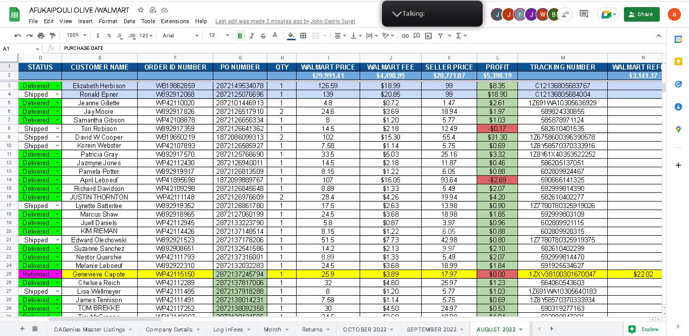Open Contacts in side panel
Image resolution: width=689 pixels, height=336 pixels.
678,107
